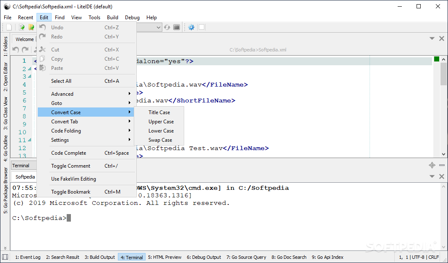Show the 6: Debug Output pane
Image resolution: width=448 pixels, height=263 pixels.
pyautogui.click(x=204, y=257)
